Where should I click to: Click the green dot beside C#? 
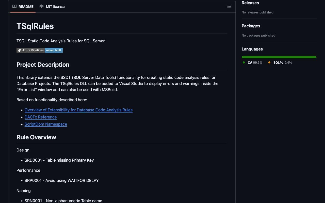click(x=244, y=62)
